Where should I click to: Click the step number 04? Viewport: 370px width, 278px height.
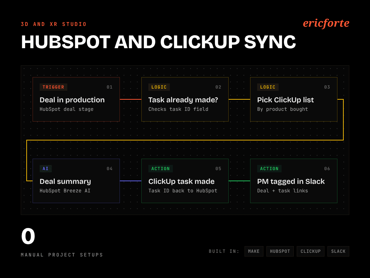[x=110, y=169]
